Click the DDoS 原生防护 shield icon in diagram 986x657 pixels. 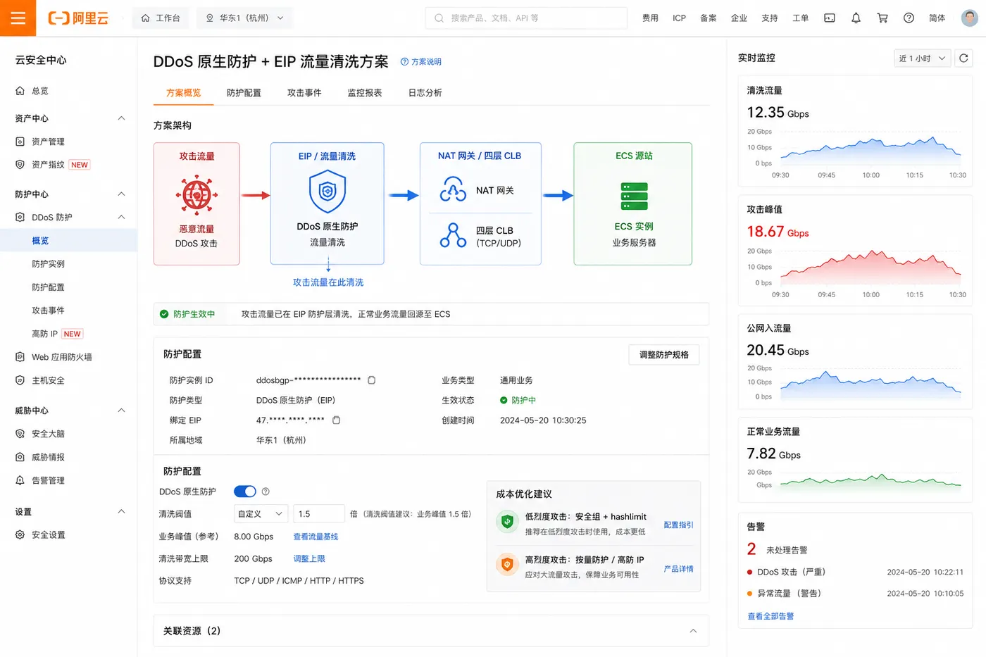click(x=327, y=192)
